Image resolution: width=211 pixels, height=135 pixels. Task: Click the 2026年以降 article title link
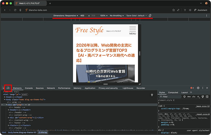coord(105,53)
